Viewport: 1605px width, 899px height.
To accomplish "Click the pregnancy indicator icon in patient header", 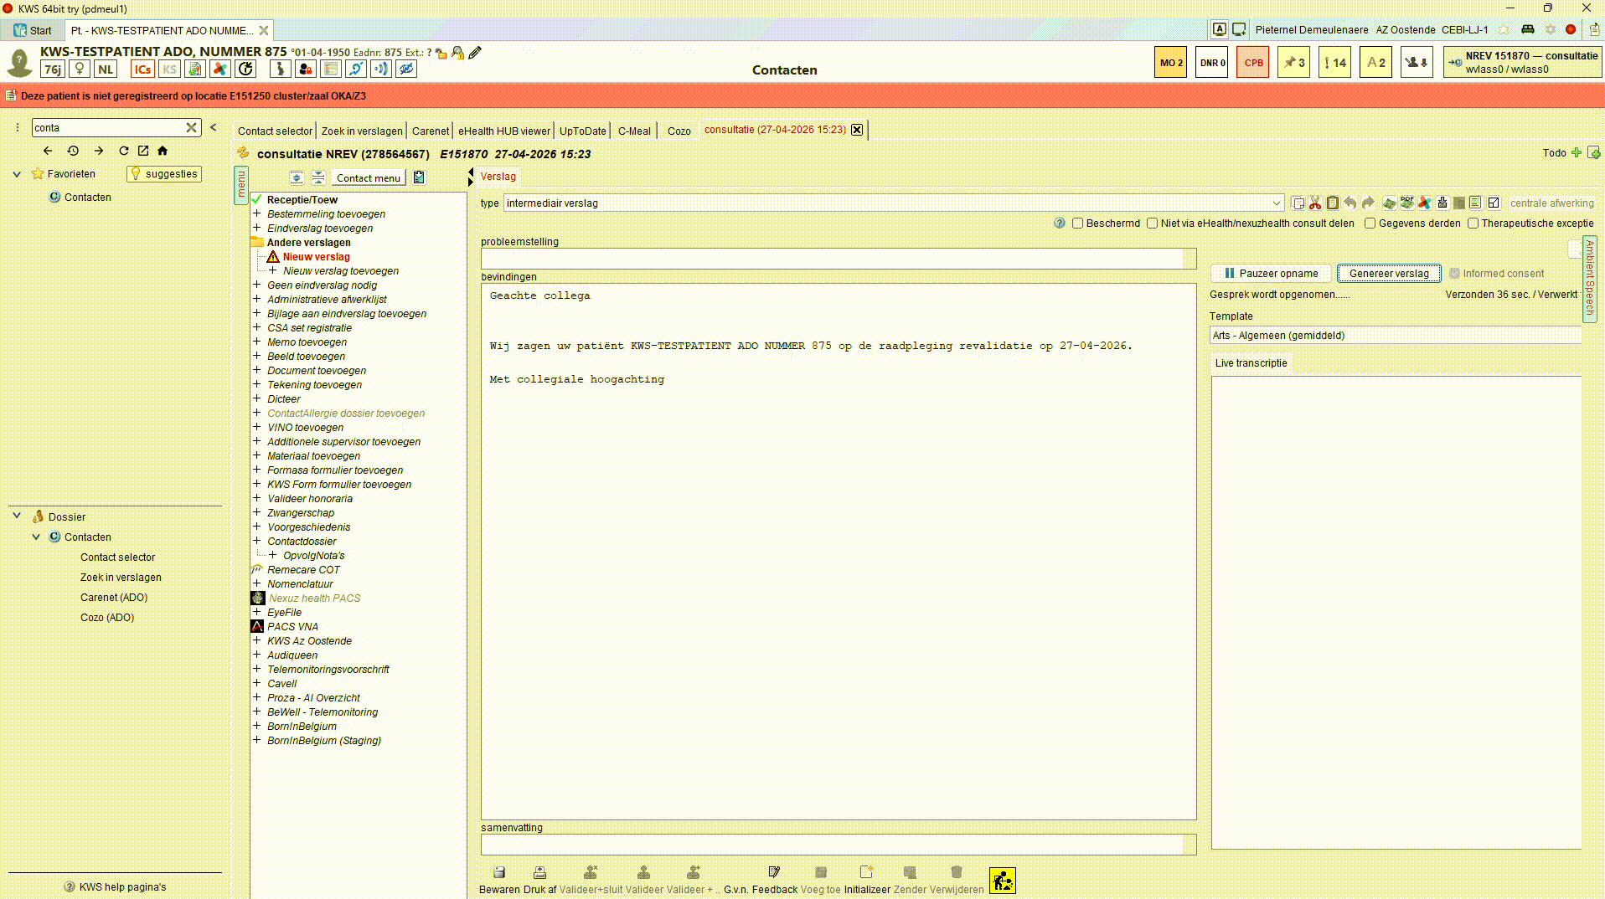I will point(280,69).
